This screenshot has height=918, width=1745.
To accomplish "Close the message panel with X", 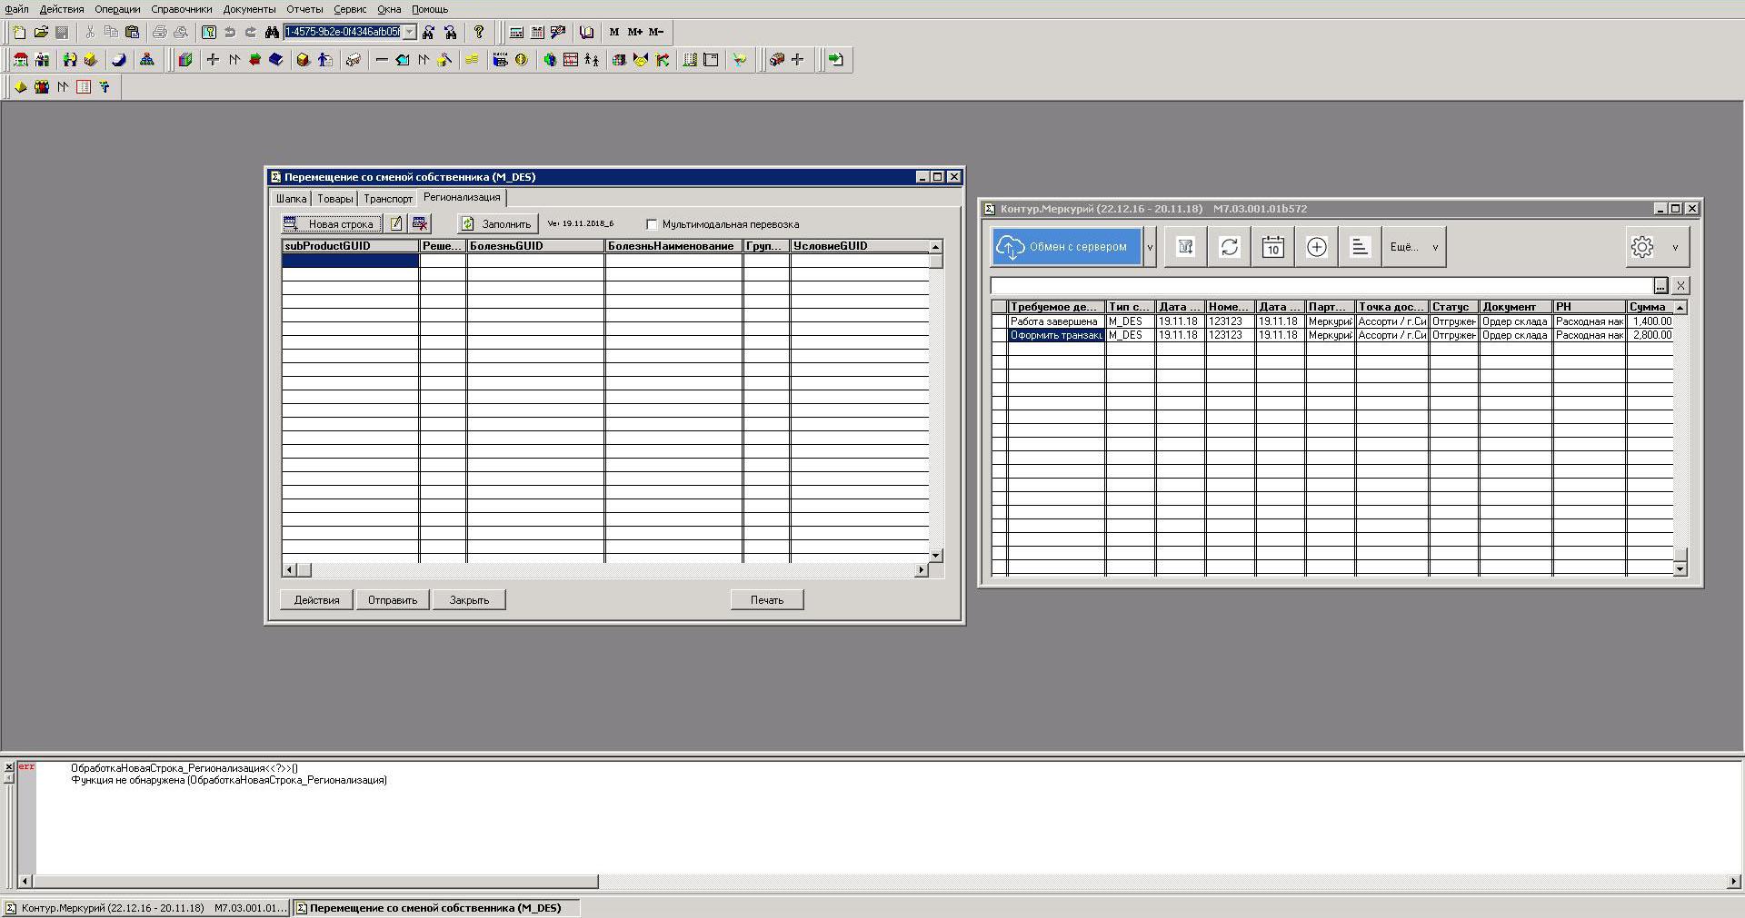I will tap(9, 767).
